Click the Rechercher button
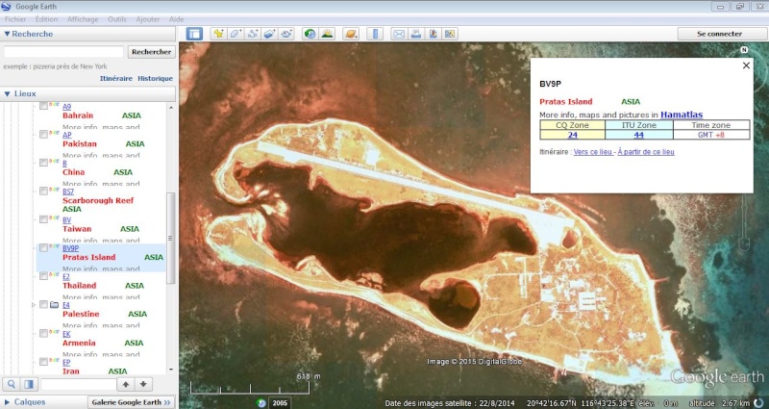769x409 pixels. (x=152, y=52)
